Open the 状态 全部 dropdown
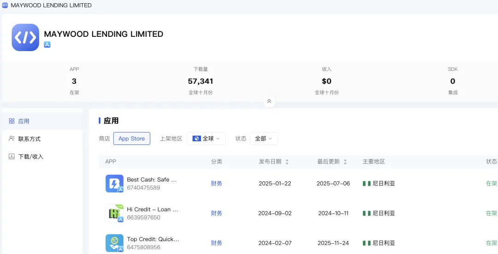The width and height of the screenshot is (498, 254). [x=264, y=139]
